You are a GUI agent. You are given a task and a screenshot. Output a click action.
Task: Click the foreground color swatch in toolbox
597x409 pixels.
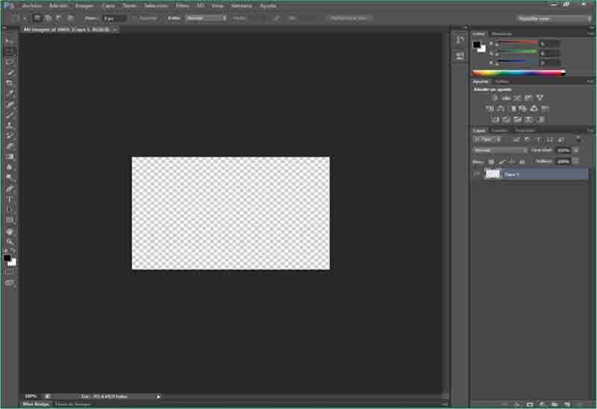coord(7,258)
